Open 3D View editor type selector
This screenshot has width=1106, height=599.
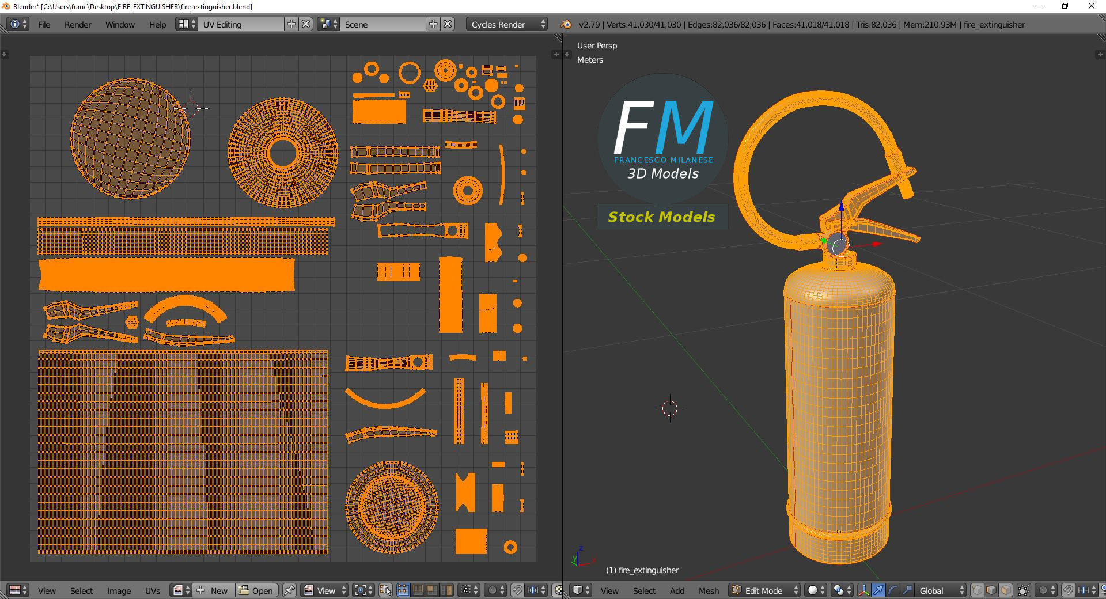(581, 590)
